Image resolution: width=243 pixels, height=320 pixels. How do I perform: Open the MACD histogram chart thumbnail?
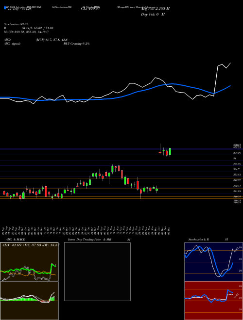click(x=29, y=301)
